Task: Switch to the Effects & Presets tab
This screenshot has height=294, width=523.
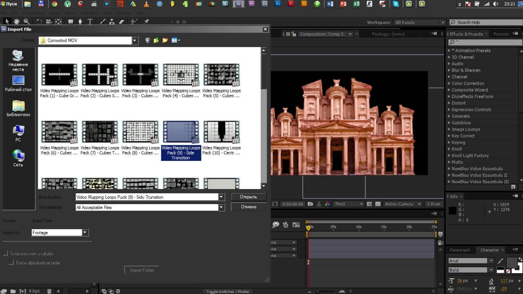Action: [466, 34]
